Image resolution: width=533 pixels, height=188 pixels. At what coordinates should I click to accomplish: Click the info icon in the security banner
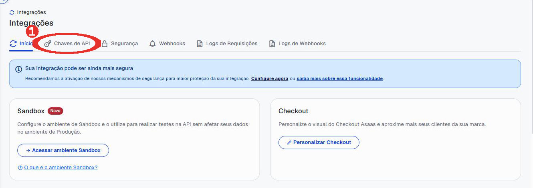pyautogui.click(x=18, y=69)
